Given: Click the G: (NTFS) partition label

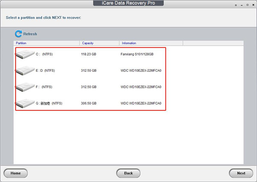Looking at the screenshot, I should (49, 103).
